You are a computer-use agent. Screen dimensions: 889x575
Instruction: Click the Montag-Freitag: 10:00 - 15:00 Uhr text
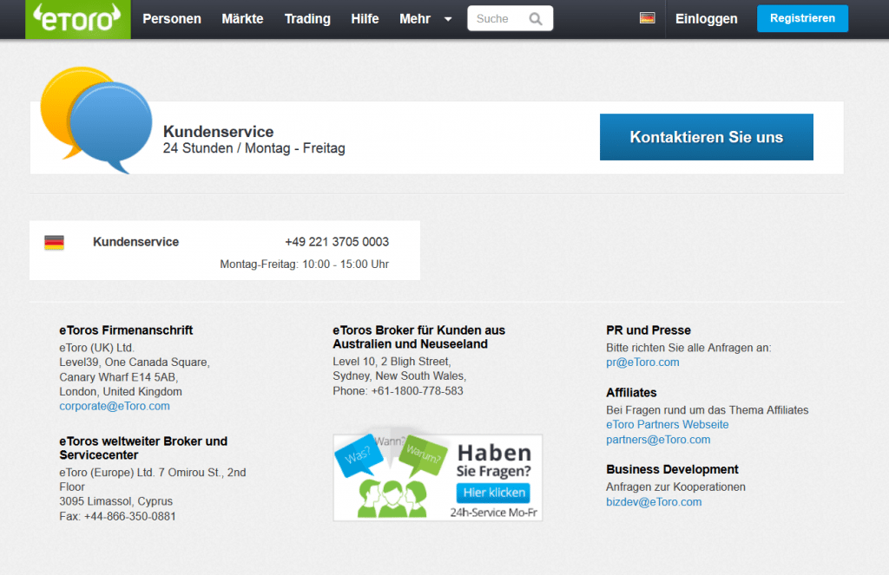[305, 264]
